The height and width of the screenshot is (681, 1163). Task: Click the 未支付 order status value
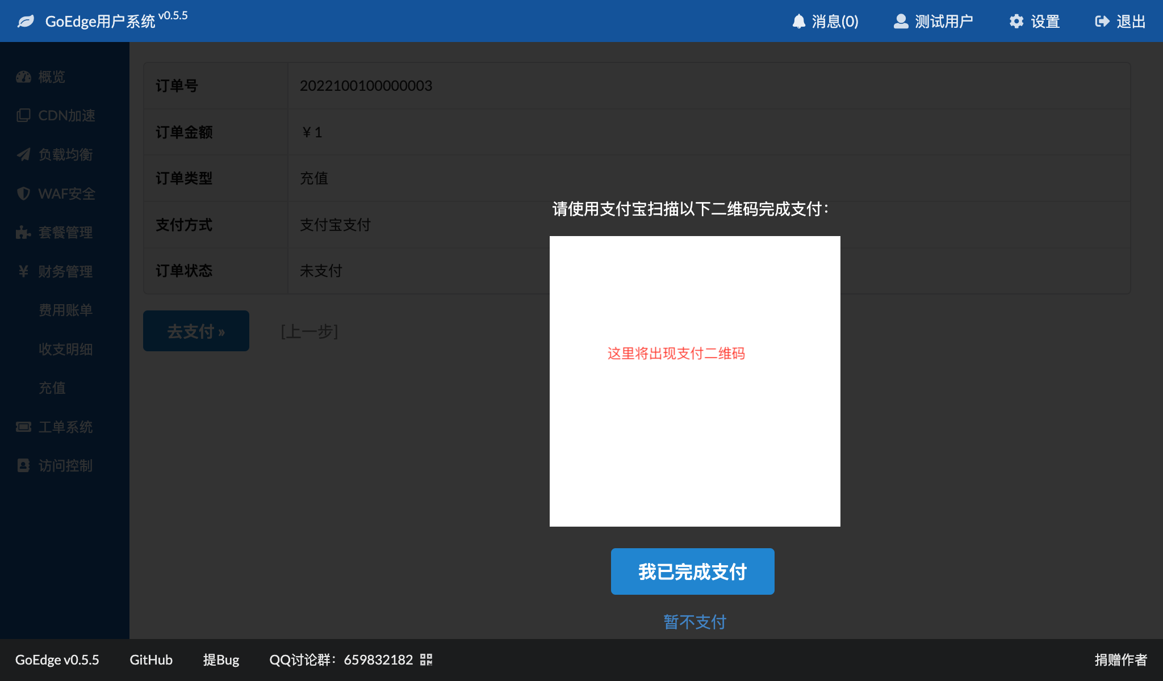pyautogui.click(x=321, y=271)
